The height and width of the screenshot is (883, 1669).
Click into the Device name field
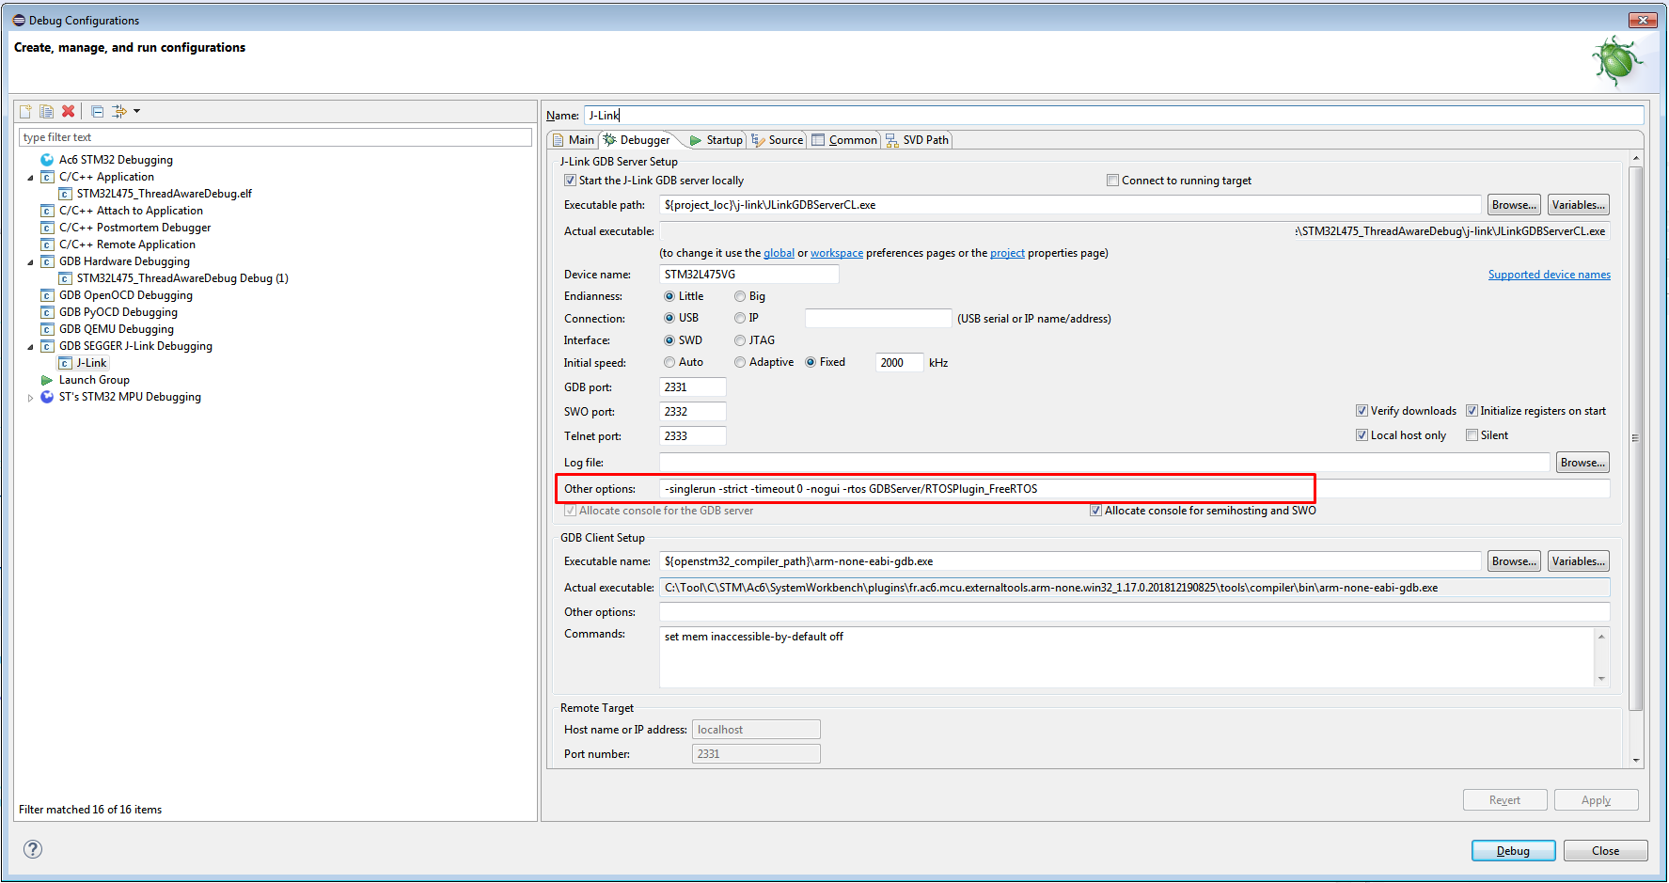click(x=748, y=275)
